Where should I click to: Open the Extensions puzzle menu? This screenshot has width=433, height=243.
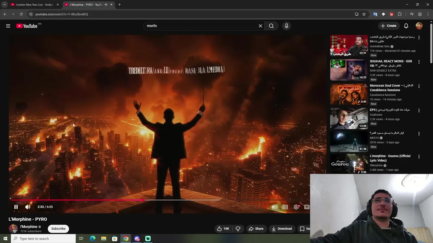click(400, 14)
